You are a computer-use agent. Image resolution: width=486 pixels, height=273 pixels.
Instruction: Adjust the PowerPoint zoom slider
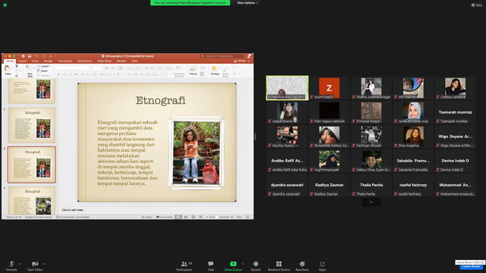tap(219, 217)
